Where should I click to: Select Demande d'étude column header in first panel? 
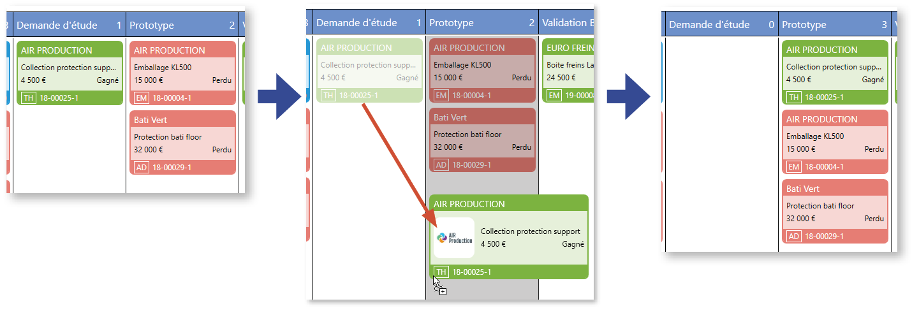[x=69, y=25]
